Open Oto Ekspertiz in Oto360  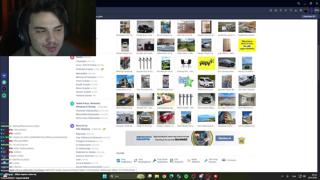point(177,160)
